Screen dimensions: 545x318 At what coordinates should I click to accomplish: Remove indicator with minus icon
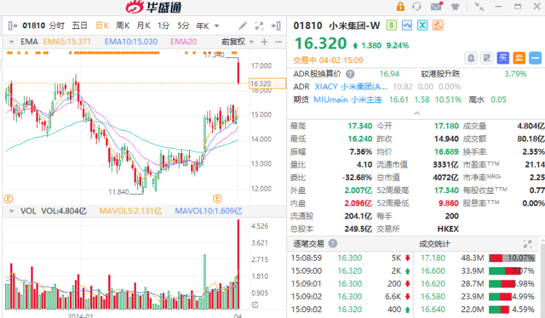pyautogui.click(x=278, y=42)
